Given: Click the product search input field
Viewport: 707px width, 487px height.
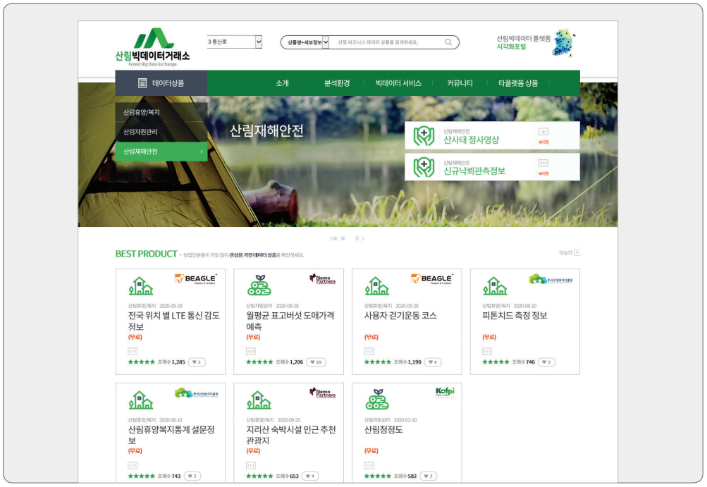Looking at the screenshot, I should point(388,42).
